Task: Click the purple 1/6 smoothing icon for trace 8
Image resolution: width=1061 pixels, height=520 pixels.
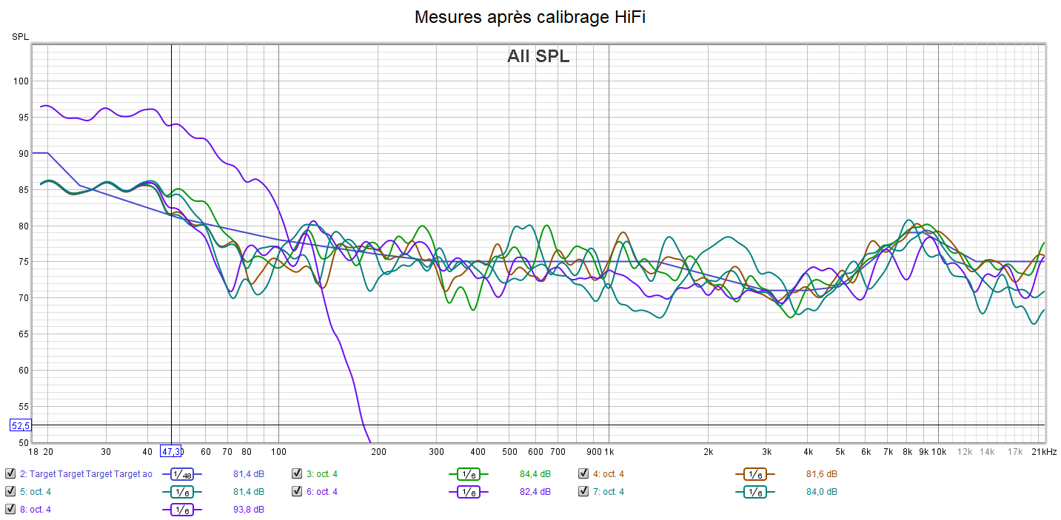Action: (x=181, y=510)
